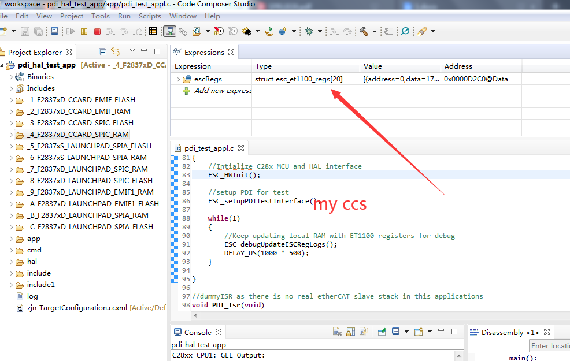Viewport: 570px width, 361px height.
Task: Click the clock-with-flag toolbar icon
Action: point(219,31)
